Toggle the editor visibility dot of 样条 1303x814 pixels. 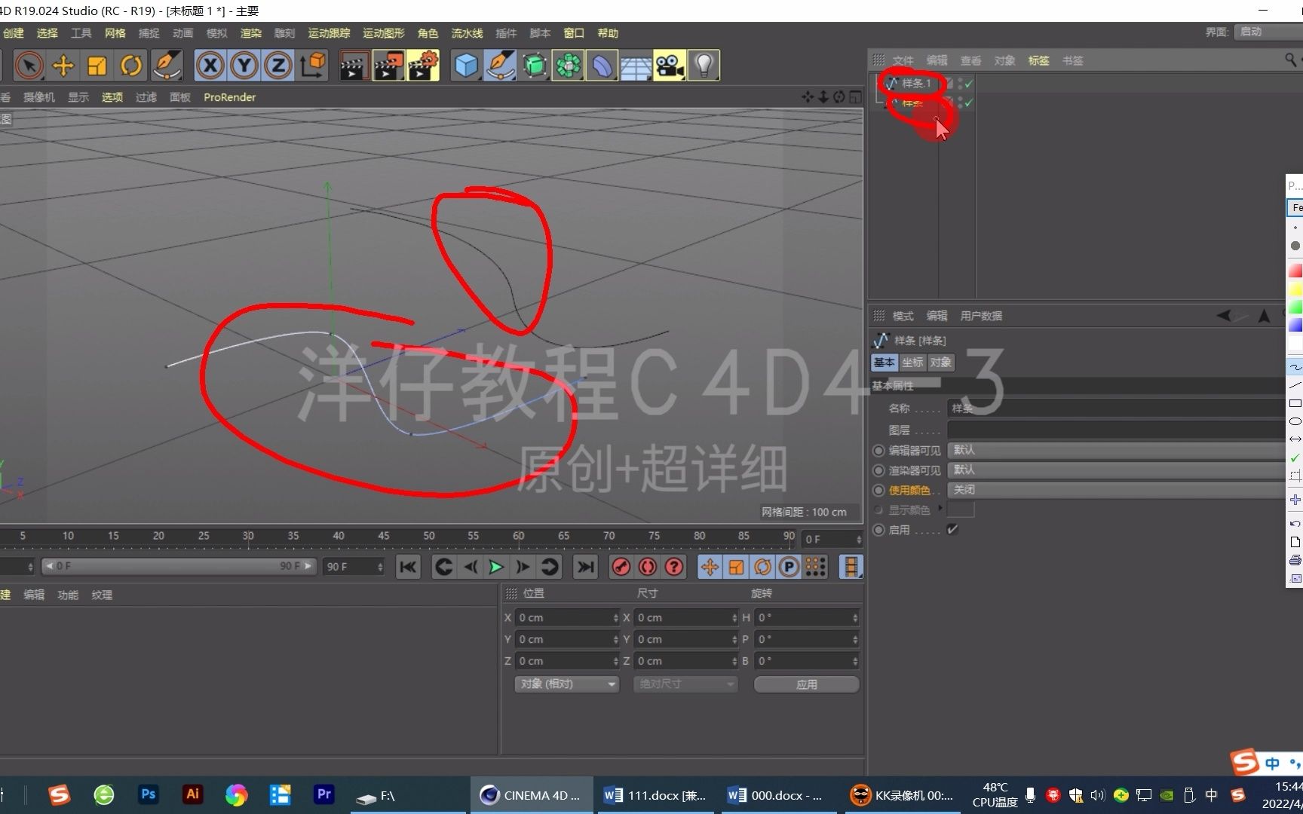960,99
